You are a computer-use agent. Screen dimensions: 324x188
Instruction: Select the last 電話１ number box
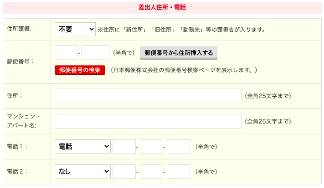[178, 147]
